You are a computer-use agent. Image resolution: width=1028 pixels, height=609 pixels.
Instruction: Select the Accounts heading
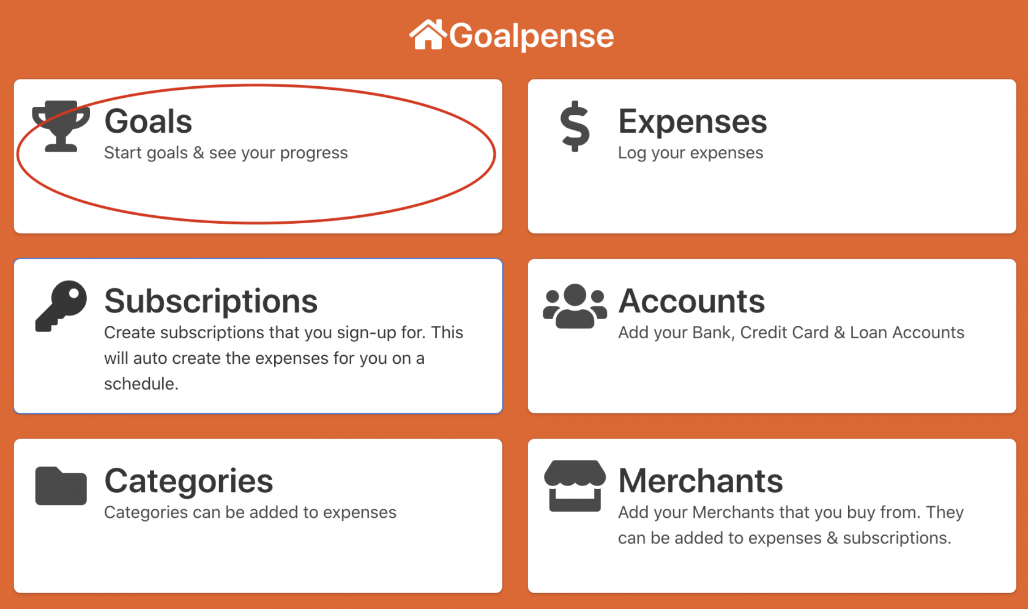[x=691, y=301]
